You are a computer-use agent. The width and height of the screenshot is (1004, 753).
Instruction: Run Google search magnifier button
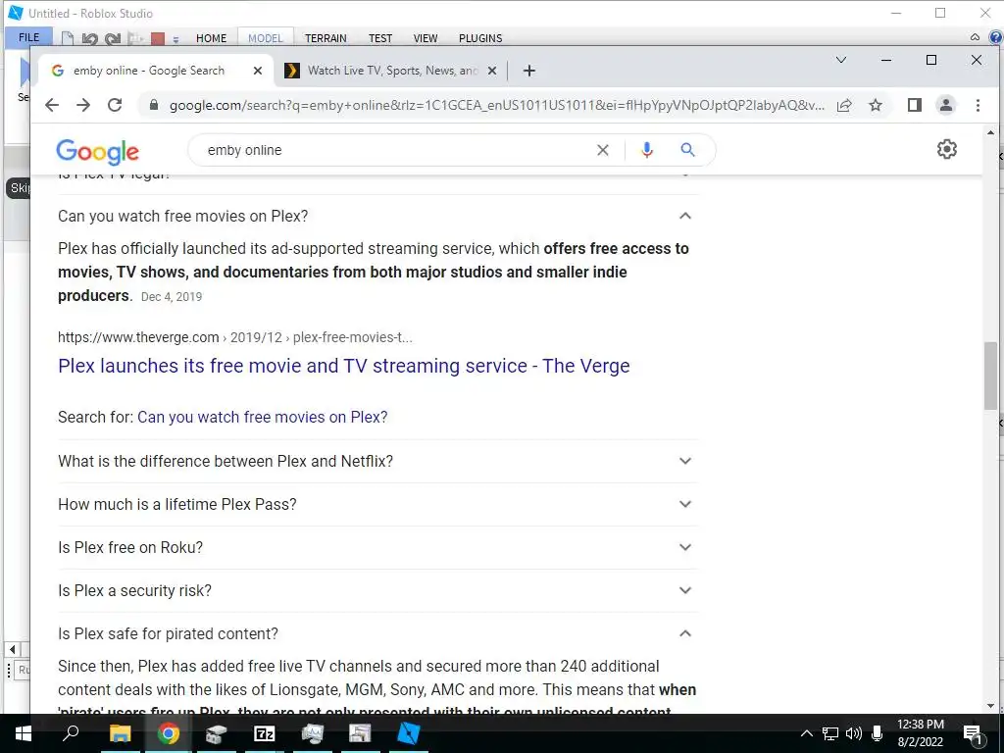click(x=687, y=150)
